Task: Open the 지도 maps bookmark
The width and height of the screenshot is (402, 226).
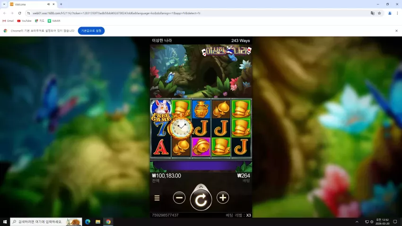Action: pos(39,21)
